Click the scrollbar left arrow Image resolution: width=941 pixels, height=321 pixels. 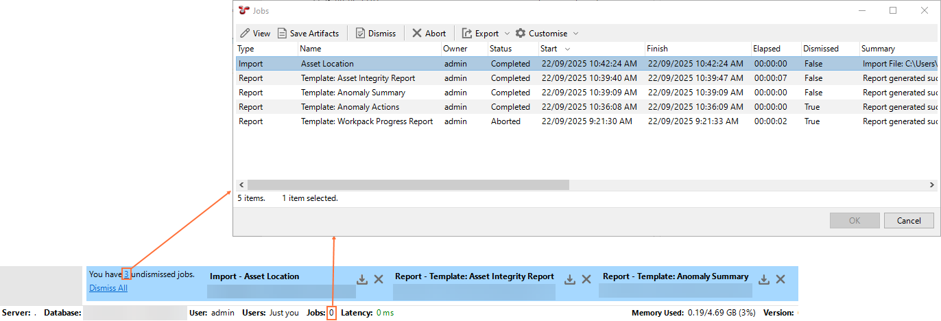[x=241, y=185]
